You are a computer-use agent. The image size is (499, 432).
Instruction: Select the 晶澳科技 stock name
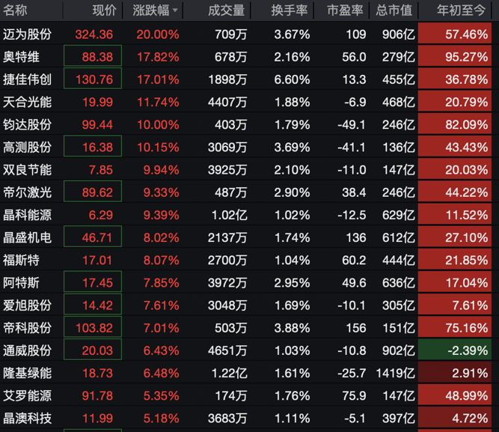[27, 418]
